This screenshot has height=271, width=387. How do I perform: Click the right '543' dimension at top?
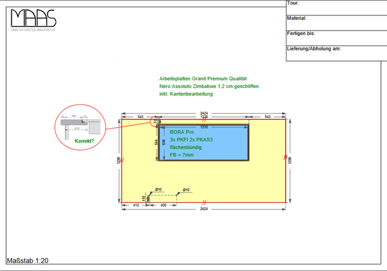268,117
